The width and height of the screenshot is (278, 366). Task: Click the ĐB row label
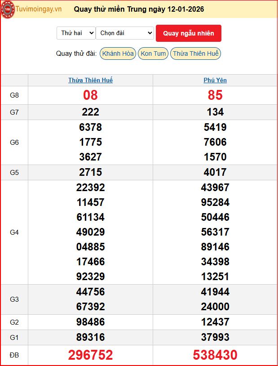[14, 355]
